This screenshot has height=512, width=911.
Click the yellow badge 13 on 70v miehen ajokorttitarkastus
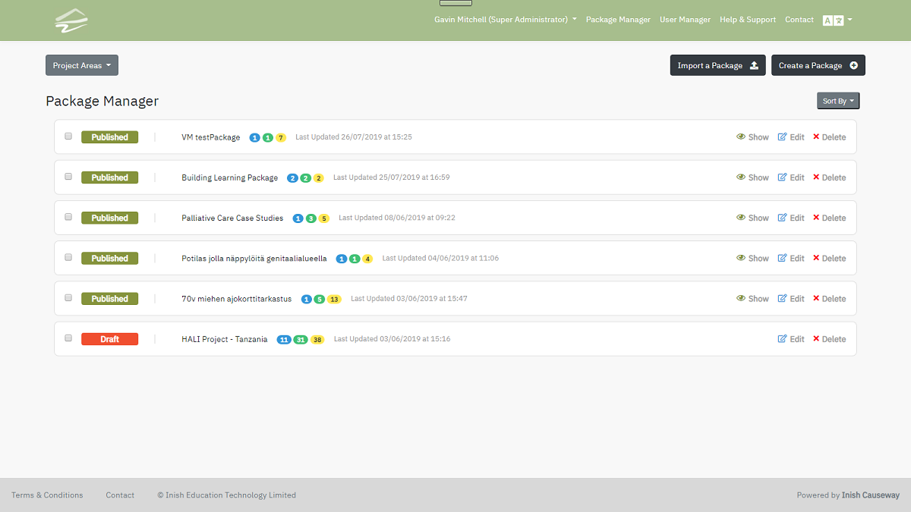coord(334,299)
